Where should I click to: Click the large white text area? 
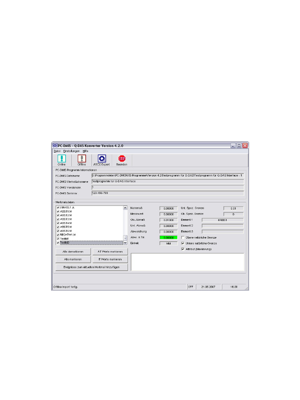tap(187, 262)
